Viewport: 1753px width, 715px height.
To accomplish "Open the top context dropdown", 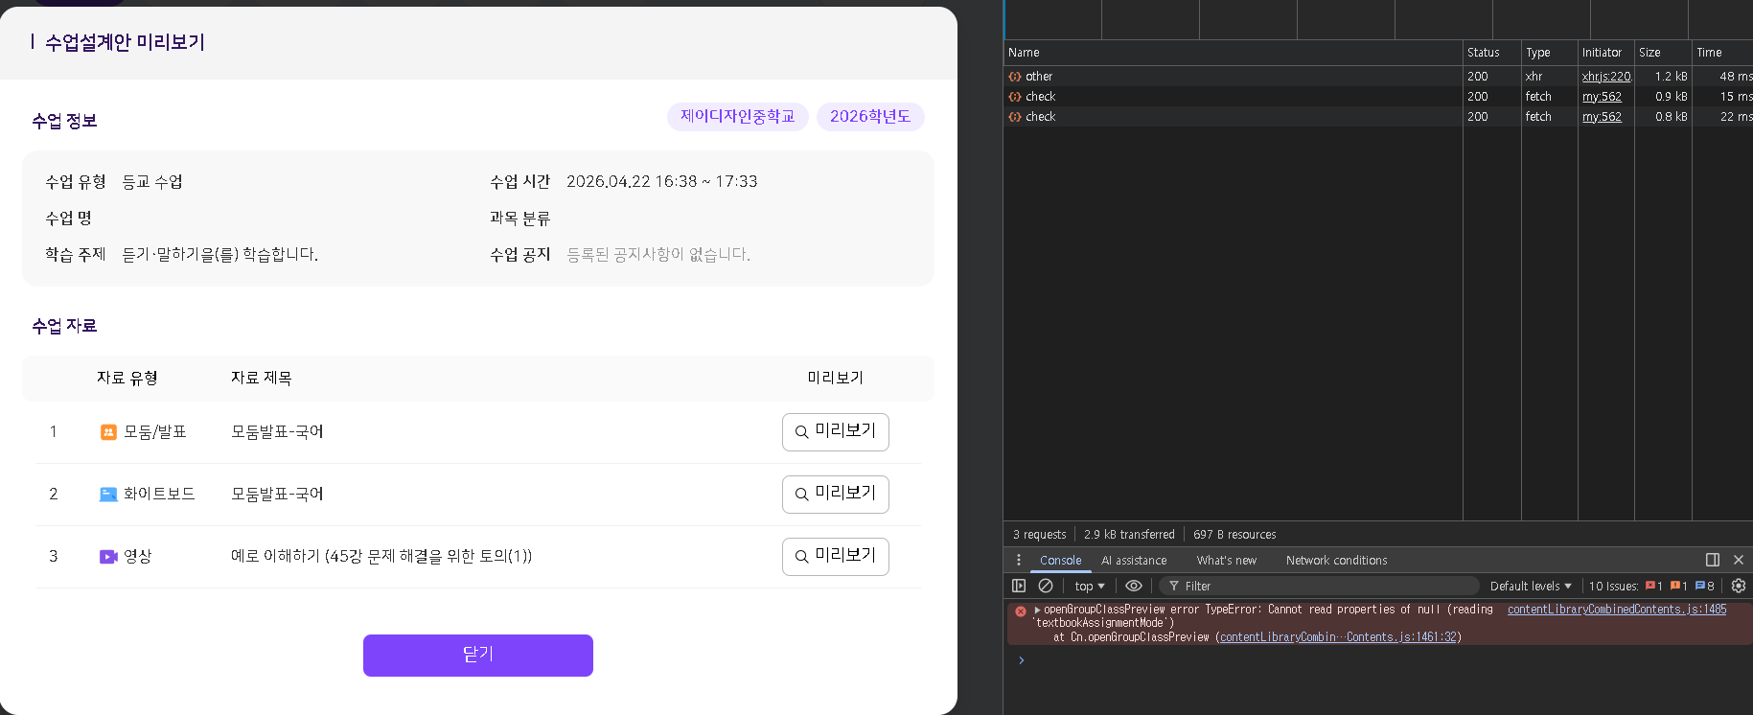I will 1089,586.
